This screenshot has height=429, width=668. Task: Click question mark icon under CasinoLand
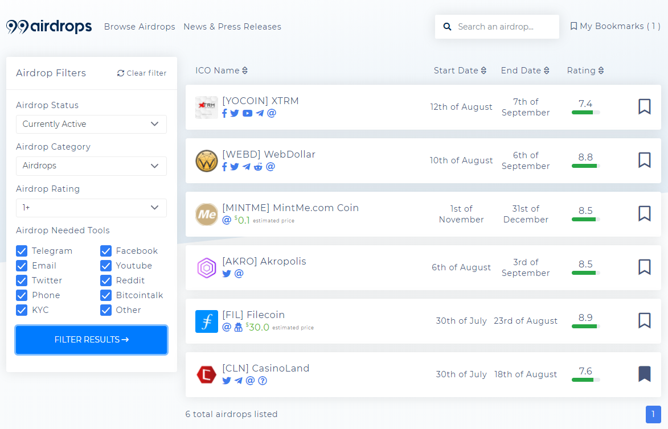click(x=263, y=381)
